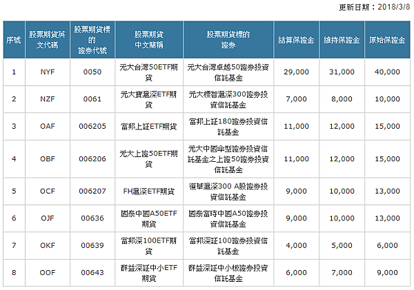The image size is (414, 290).
Task: Click 群益深証中小ETF期貨 name cell
Action: [149, 273]
